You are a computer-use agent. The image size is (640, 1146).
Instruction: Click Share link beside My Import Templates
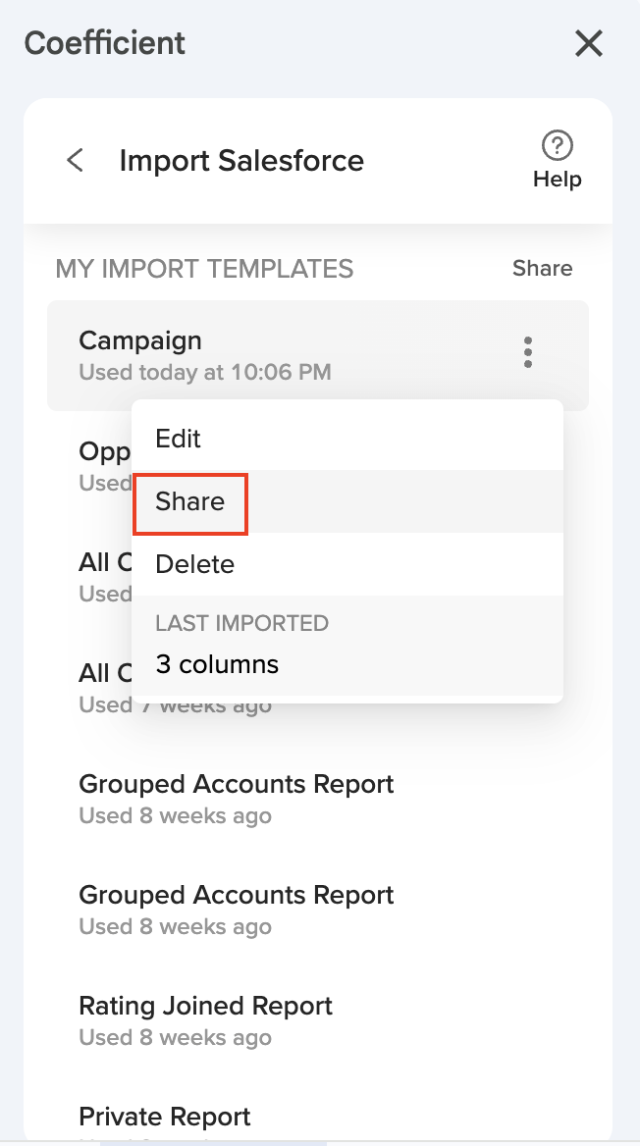click(x=542, y=269)
